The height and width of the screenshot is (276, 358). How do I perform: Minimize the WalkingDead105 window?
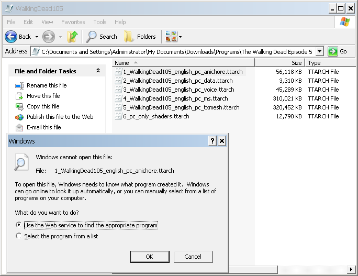[x=332, y=9]
